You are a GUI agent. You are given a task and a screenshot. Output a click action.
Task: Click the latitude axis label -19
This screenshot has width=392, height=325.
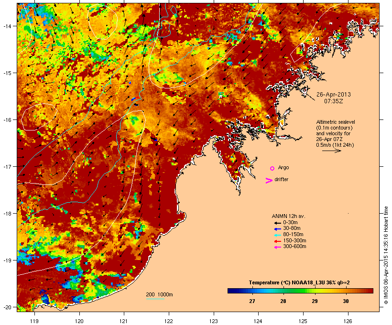pos(7,260)
